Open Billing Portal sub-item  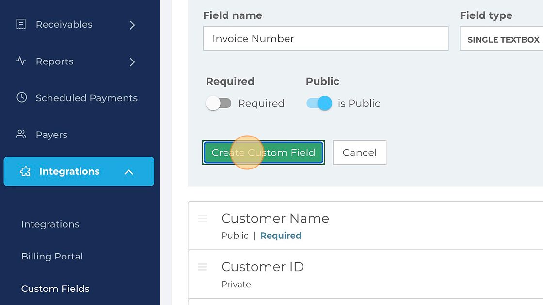click(52, 256)
